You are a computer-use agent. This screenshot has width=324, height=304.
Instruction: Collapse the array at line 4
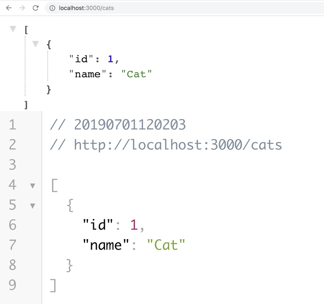point(32,186)
